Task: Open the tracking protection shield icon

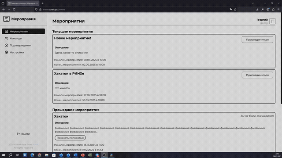Action: click(x=36, y=10)
